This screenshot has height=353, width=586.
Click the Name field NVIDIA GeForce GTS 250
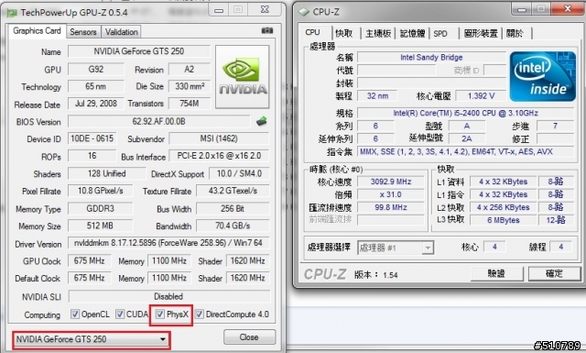click(x=139, y=51)
